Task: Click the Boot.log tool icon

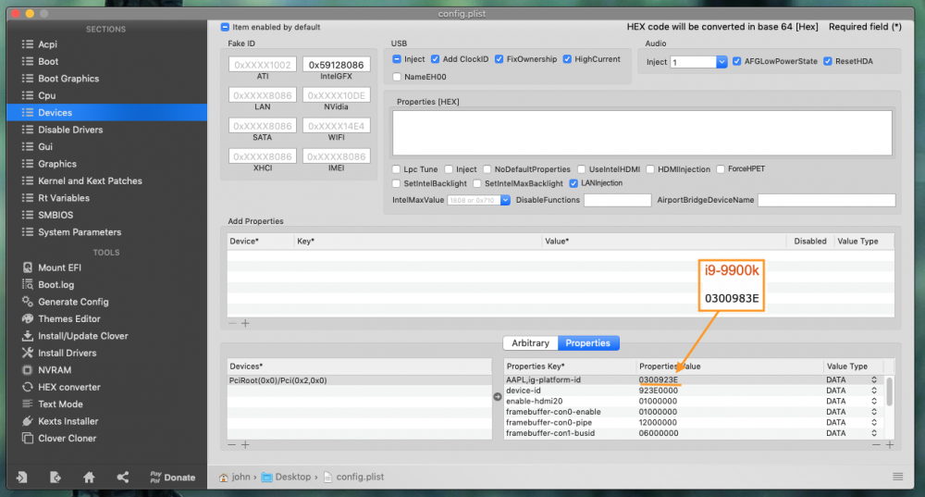Action: 27,284
